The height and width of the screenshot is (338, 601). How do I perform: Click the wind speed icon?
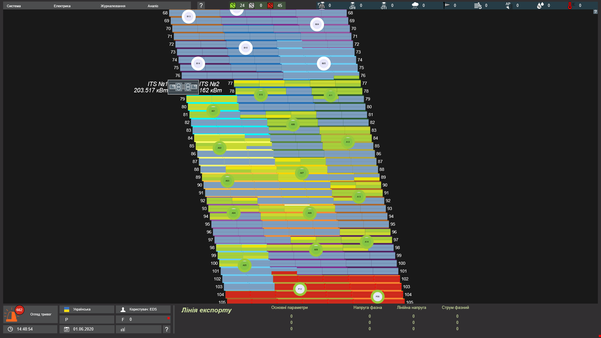(478, 5)
